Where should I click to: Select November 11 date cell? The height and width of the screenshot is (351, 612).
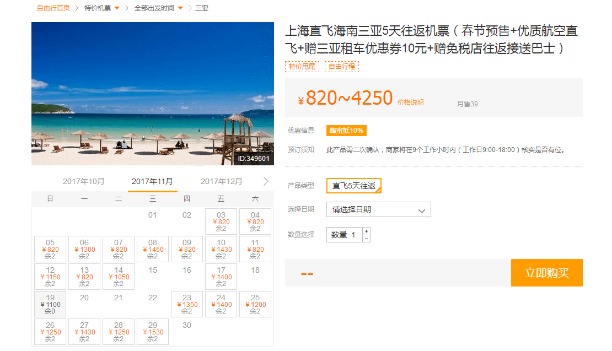pyautogui.click(x=255, y=249)
